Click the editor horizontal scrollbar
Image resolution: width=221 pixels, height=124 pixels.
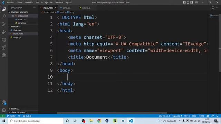[x=112, y=113]
